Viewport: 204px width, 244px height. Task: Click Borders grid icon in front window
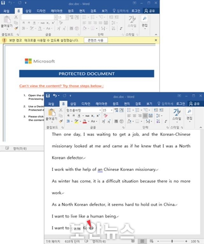click(137, 121)
